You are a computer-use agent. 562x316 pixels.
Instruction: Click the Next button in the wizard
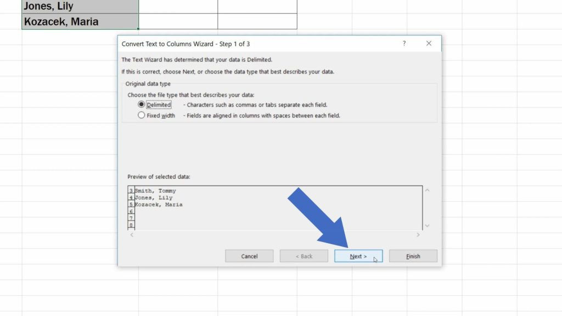pyautogui.click(x=358, y=256)
